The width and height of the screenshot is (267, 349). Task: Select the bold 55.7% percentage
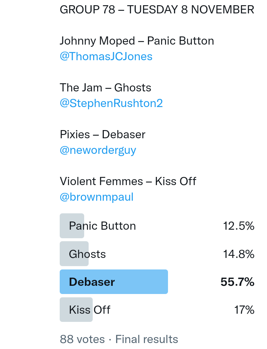click(237, 282)
